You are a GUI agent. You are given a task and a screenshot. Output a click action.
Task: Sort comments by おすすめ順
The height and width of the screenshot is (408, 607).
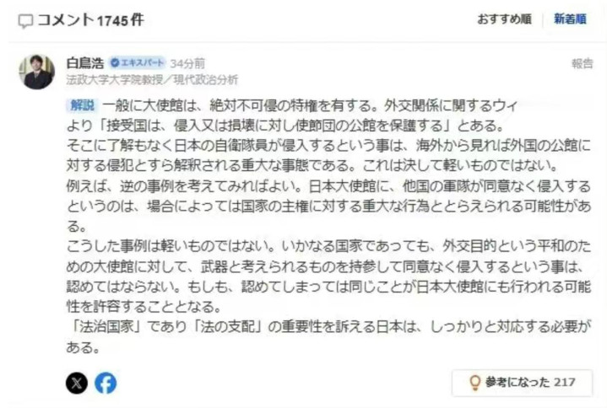[x=504, y=19]
